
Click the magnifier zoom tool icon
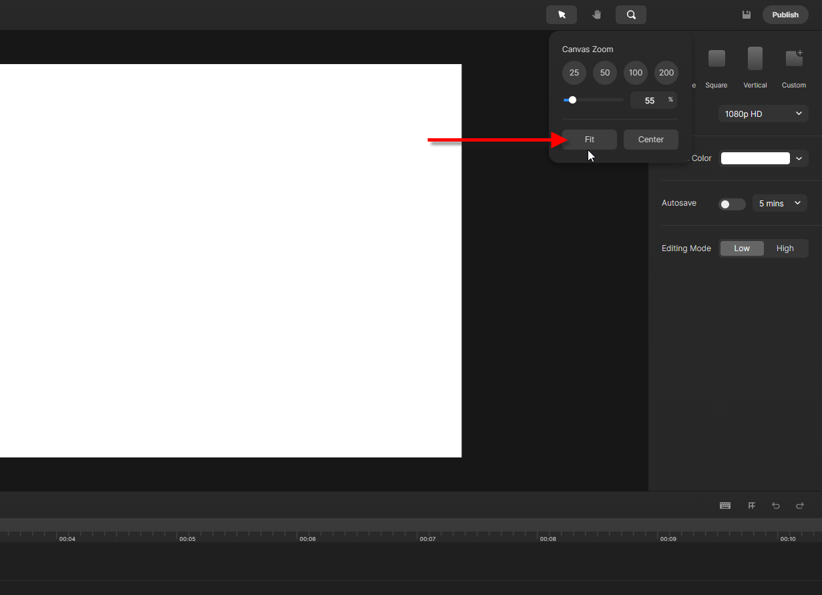(631, 15)
